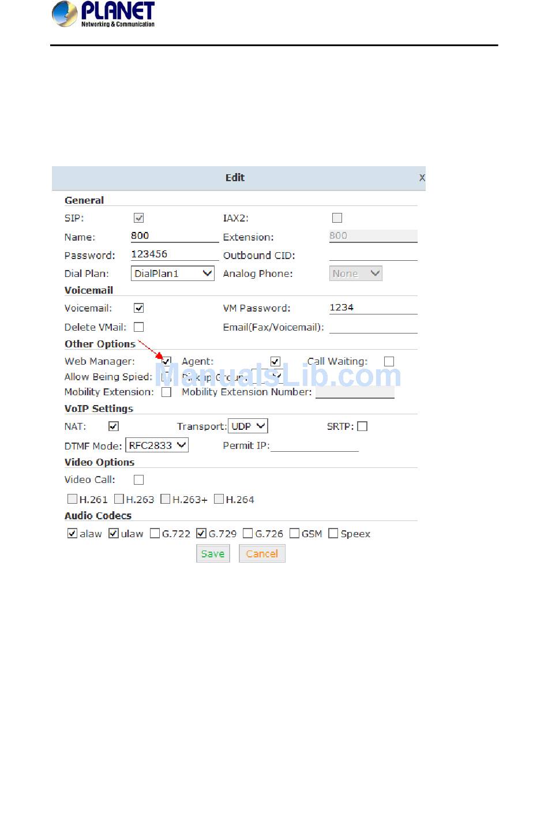Screen dimensions: 548x813
Task: Uncheck the G.729 audio codec
Action: coord(201,534)
